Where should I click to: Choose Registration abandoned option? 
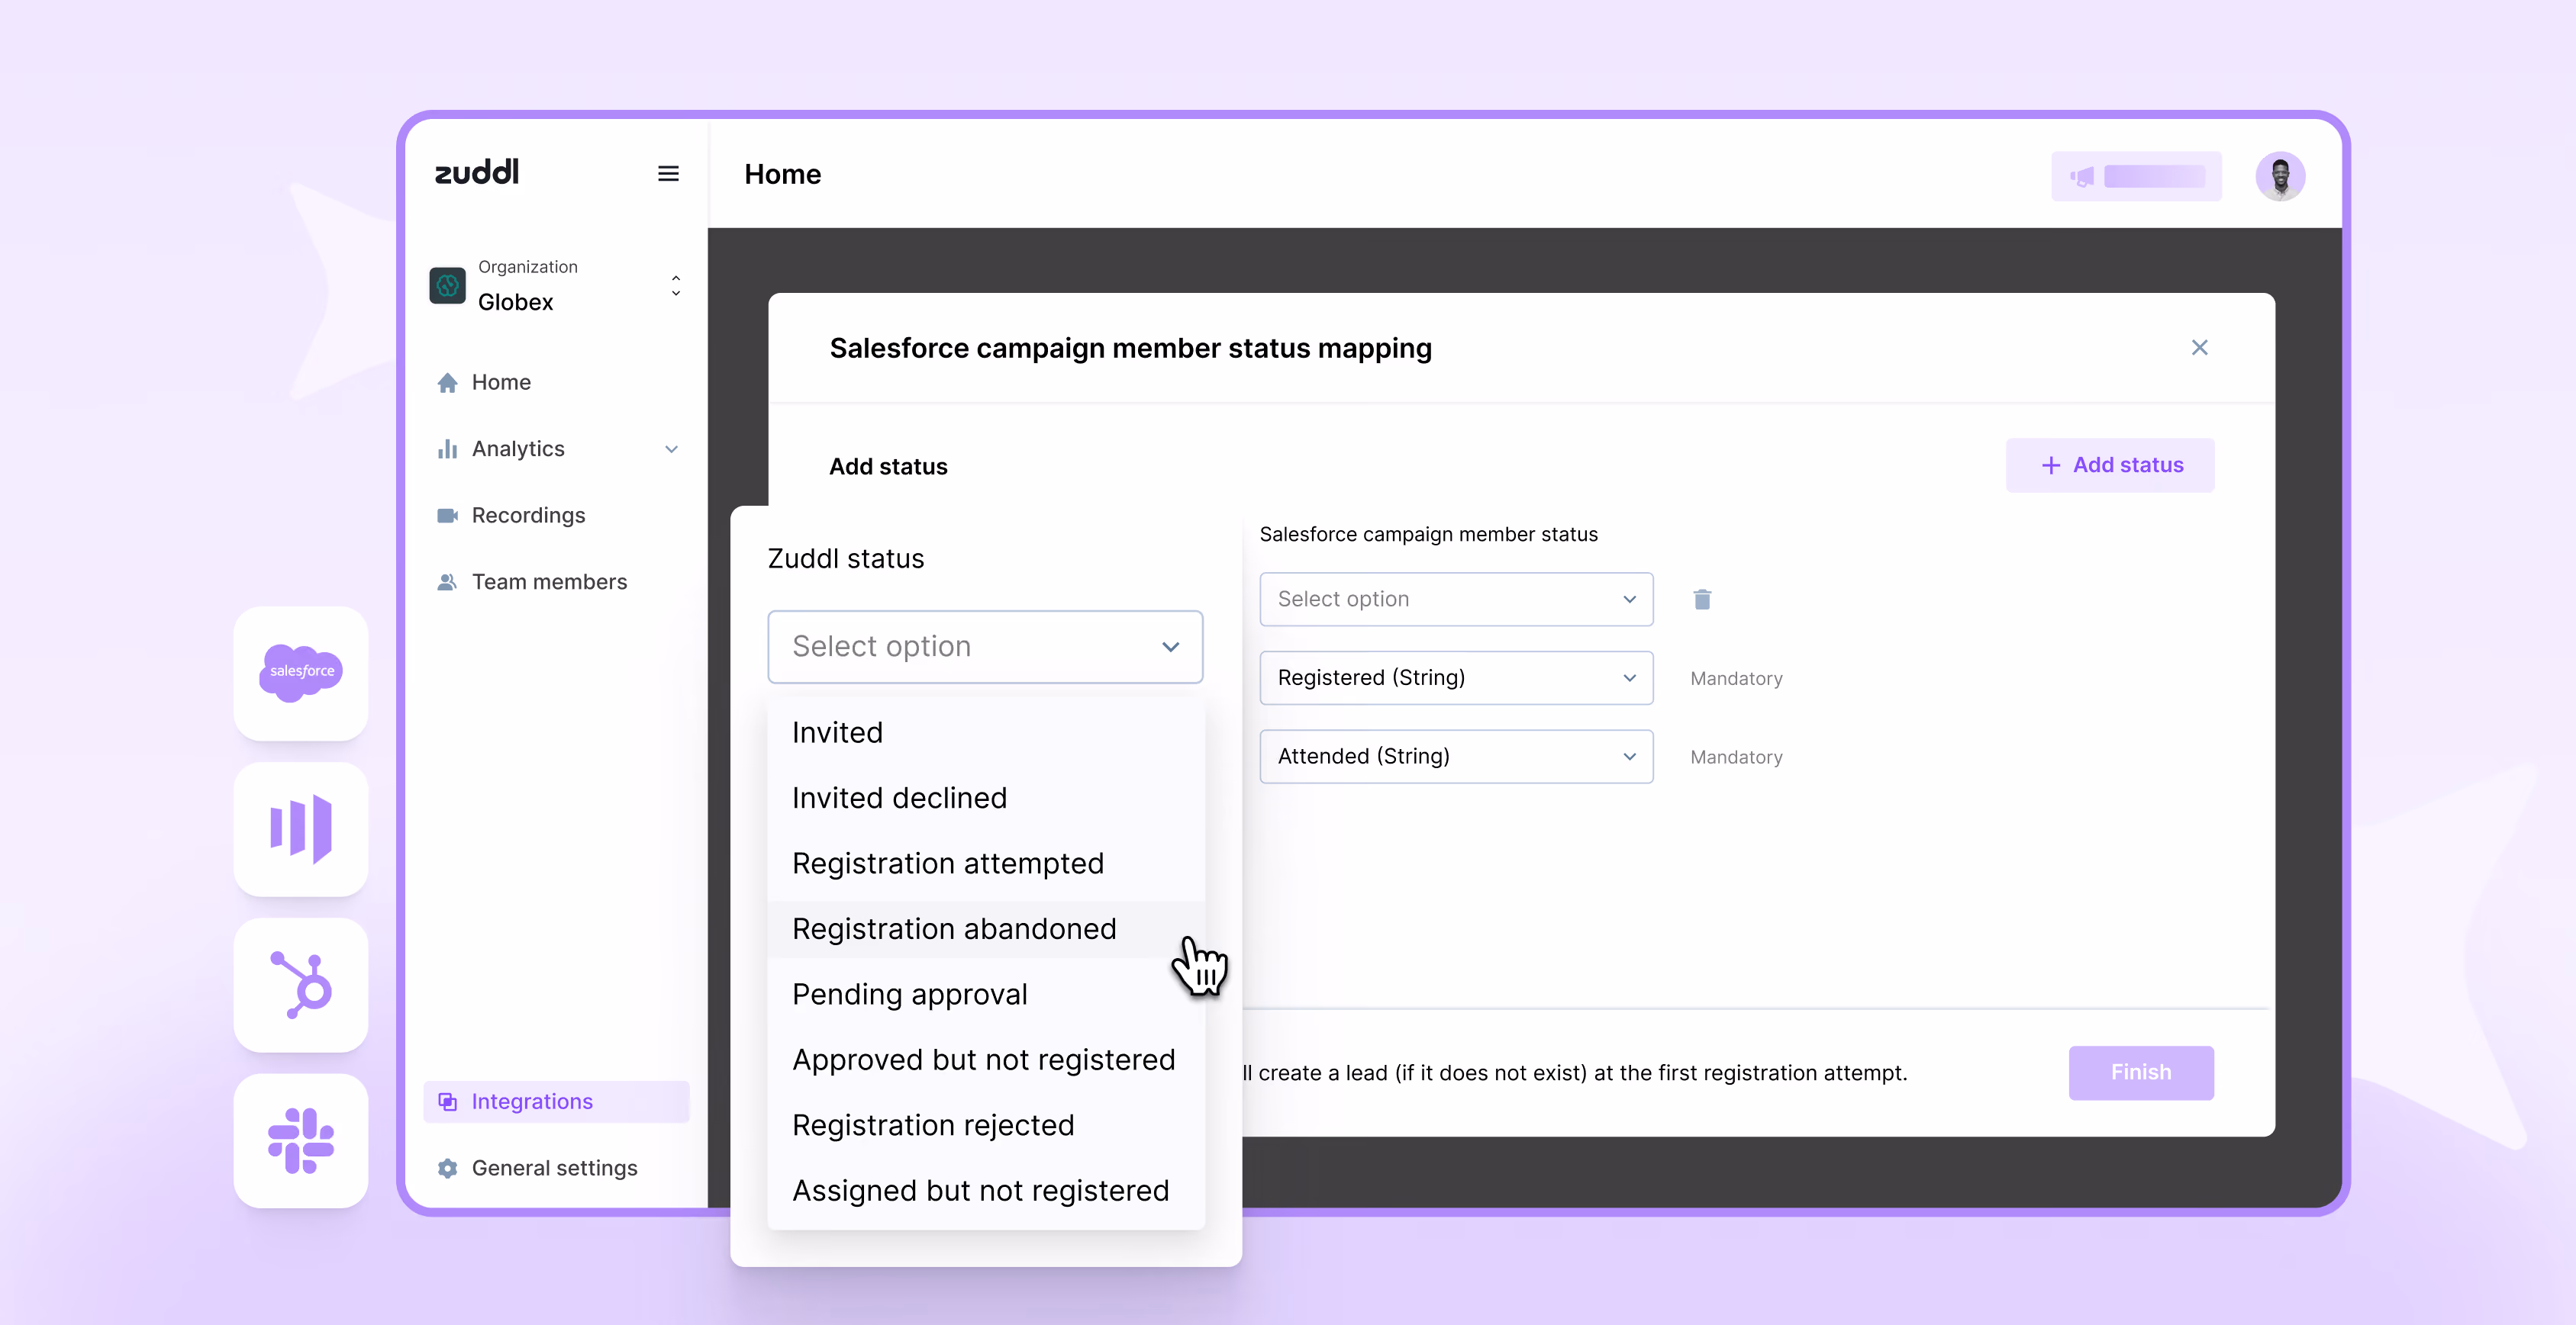pos(985,928)
